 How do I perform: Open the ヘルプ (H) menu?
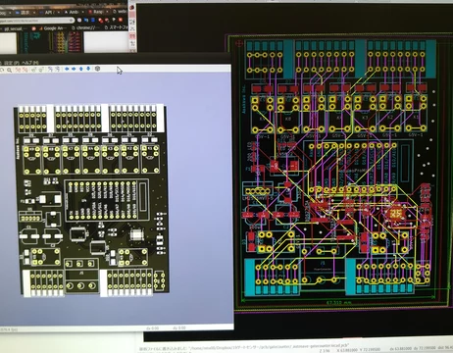[30, 63]
